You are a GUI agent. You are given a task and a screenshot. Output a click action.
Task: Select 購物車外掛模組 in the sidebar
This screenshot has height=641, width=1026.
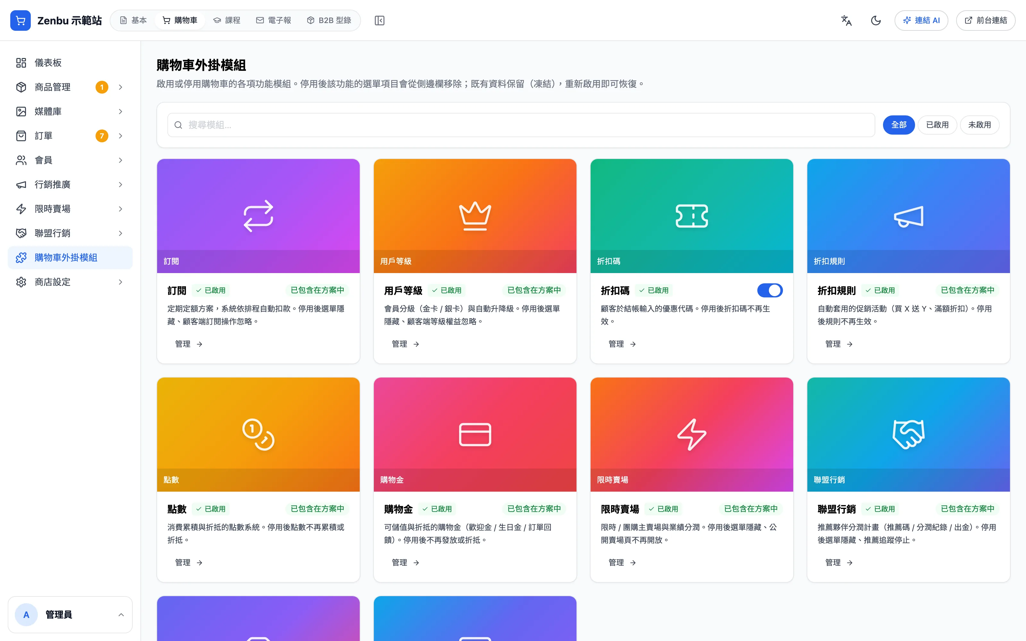pyautogui.click(x=70, y=258)
